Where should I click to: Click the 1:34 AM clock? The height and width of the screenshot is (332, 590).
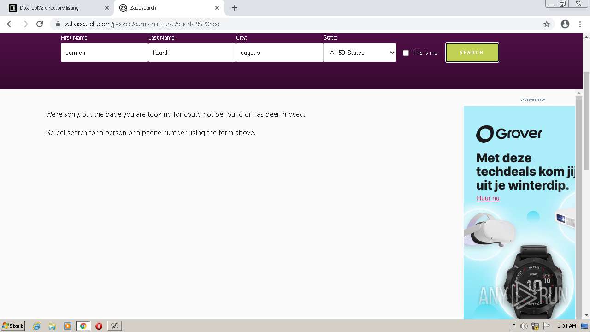[566, 326]
